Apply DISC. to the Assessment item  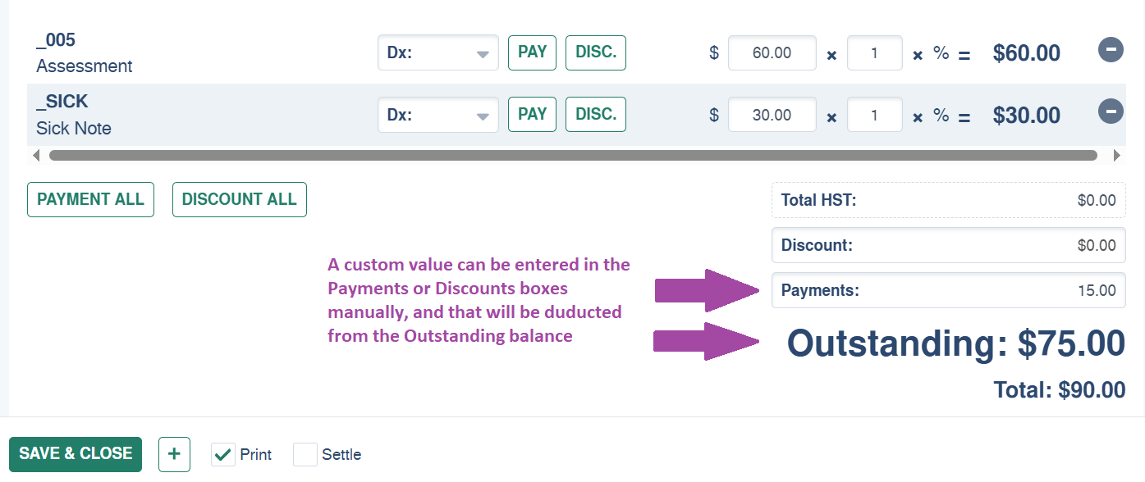click(x=596, y=52)
